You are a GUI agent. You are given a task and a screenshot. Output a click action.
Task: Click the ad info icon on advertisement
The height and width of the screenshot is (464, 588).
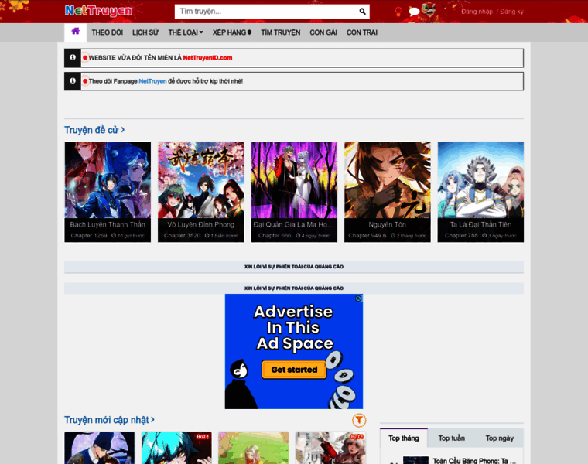click(x=358, y=299)
